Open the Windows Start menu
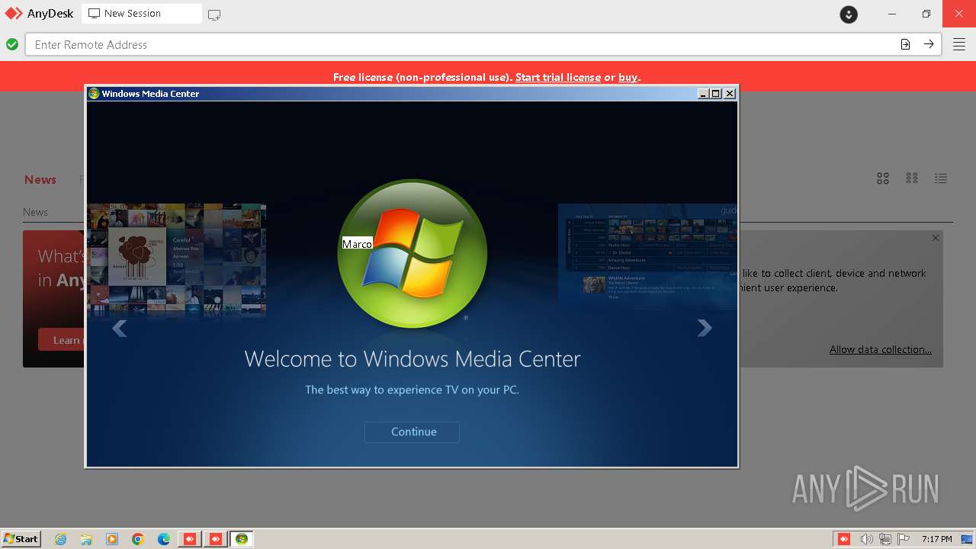Image resolution: width=976 pixels, height=549 pixels. (x=21, y=539)
